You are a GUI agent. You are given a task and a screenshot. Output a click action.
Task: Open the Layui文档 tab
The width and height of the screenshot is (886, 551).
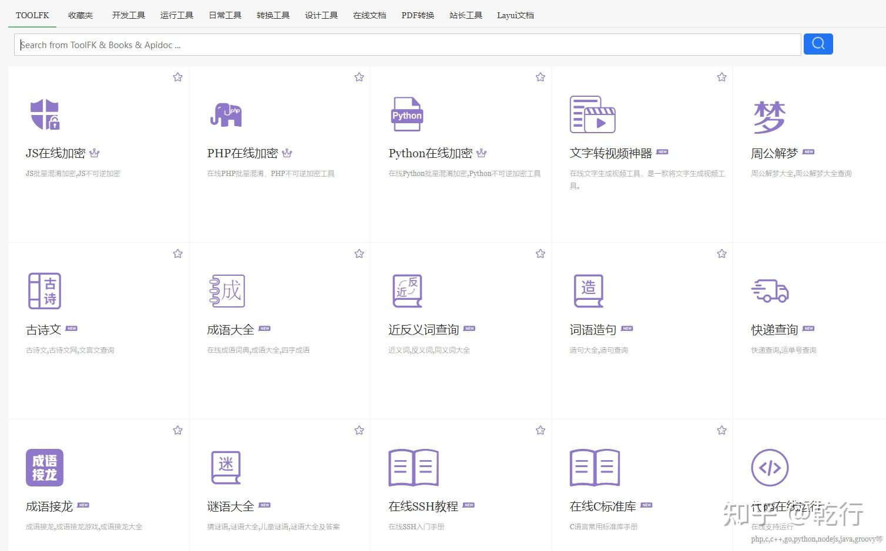click(515, 15)
